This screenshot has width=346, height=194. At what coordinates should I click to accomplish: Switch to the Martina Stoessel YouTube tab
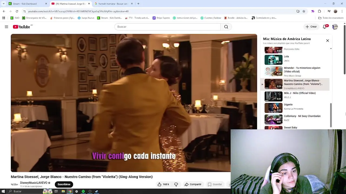click(71, 4)
